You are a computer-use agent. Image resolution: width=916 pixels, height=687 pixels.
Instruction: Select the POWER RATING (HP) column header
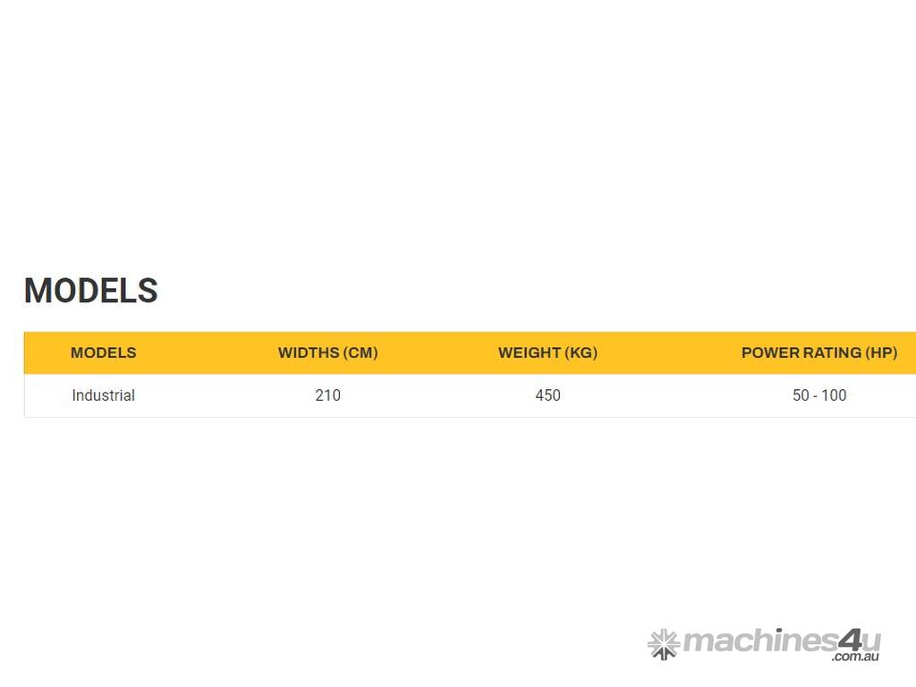pos(818,352)
